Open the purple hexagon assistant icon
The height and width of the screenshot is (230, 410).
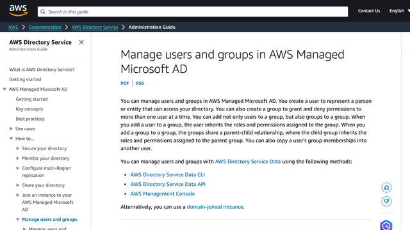pos(386,226)
